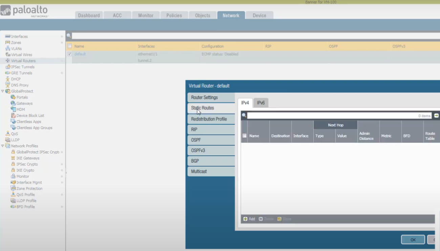This screenshot has width=440, height=251.
Task: Open the Monitor top tab
Action: pyautogui.click(x=146, y=16)
